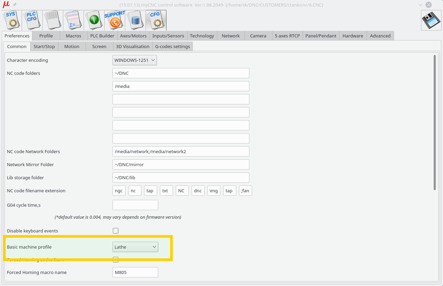The height and width of the screenshot is (286, 443).
Task: Expand Basic machine profile Lathe dropdown
Action: [135, 247]
